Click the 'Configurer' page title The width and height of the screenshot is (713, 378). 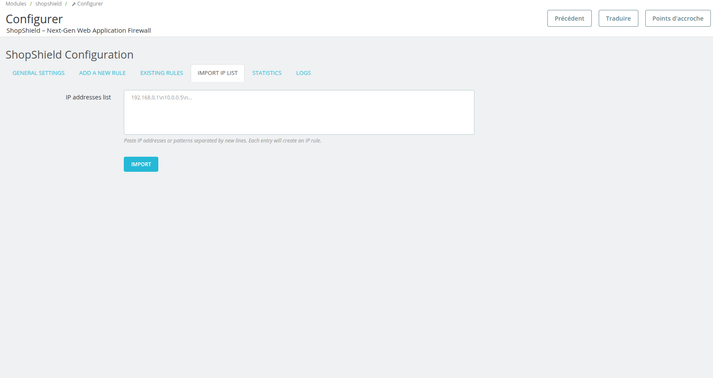(34, 19)
